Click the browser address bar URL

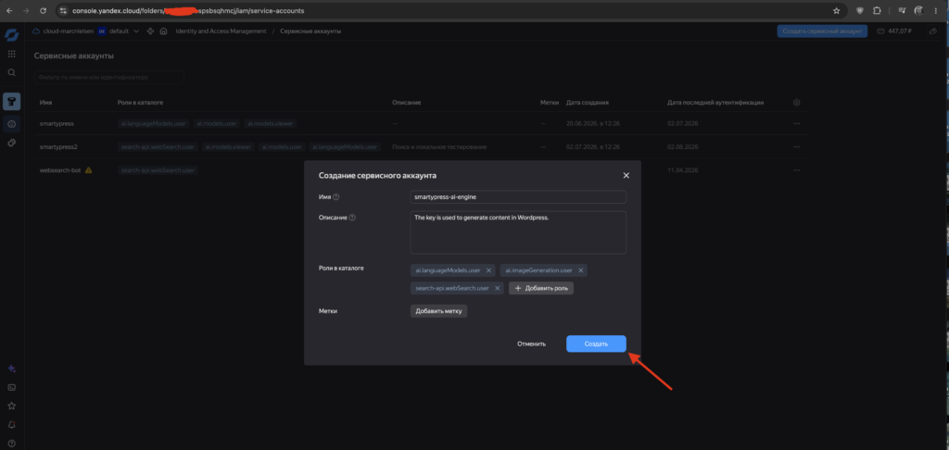coord(188,11)
